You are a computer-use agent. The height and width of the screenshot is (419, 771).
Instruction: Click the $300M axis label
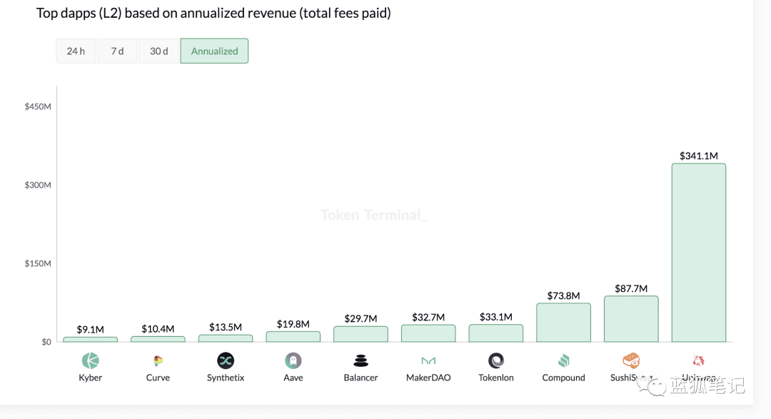(x=38, y=185)
